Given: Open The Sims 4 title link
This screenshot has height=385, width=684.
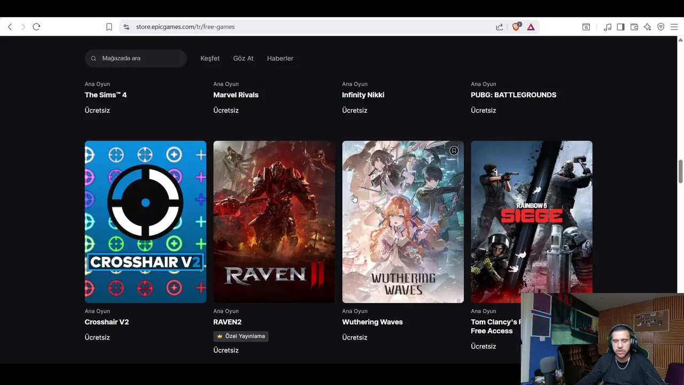Looking at the screenshot, I should 106,95.
